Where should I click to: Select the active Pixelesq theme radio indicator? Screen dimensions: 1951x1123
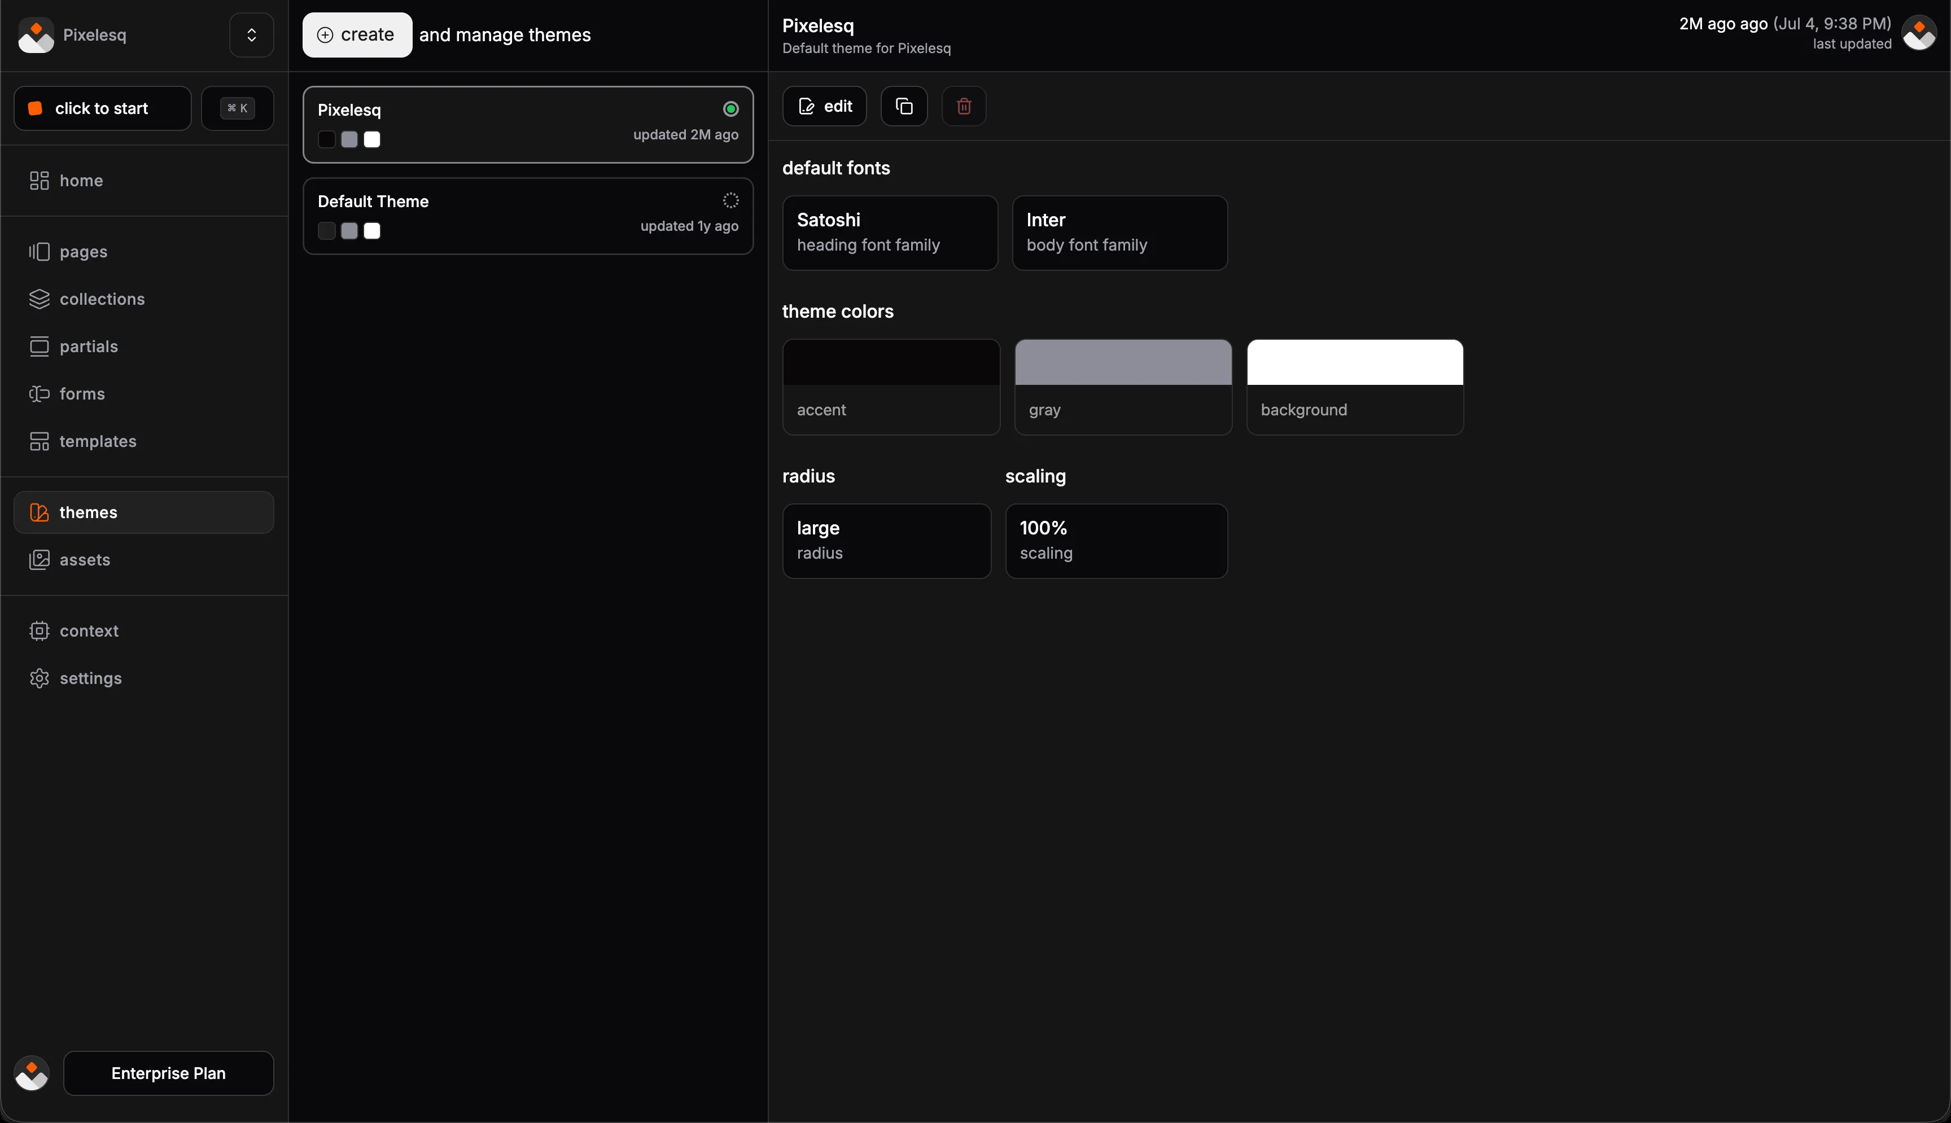(730, 109)
